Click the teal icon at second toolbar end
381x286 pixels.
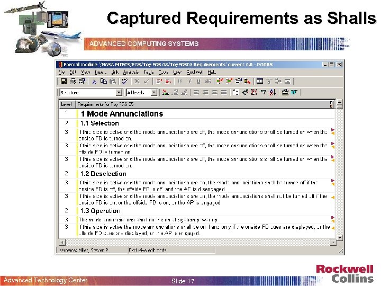tap(294, 92)
